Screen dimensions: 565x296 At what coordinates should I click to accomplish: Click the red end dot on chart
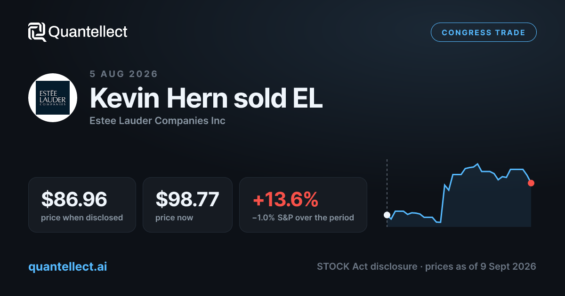click(x=531, y=183)
